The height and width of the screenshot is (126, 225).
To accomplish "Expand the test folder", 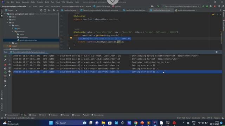I will (x=10, y=43).
